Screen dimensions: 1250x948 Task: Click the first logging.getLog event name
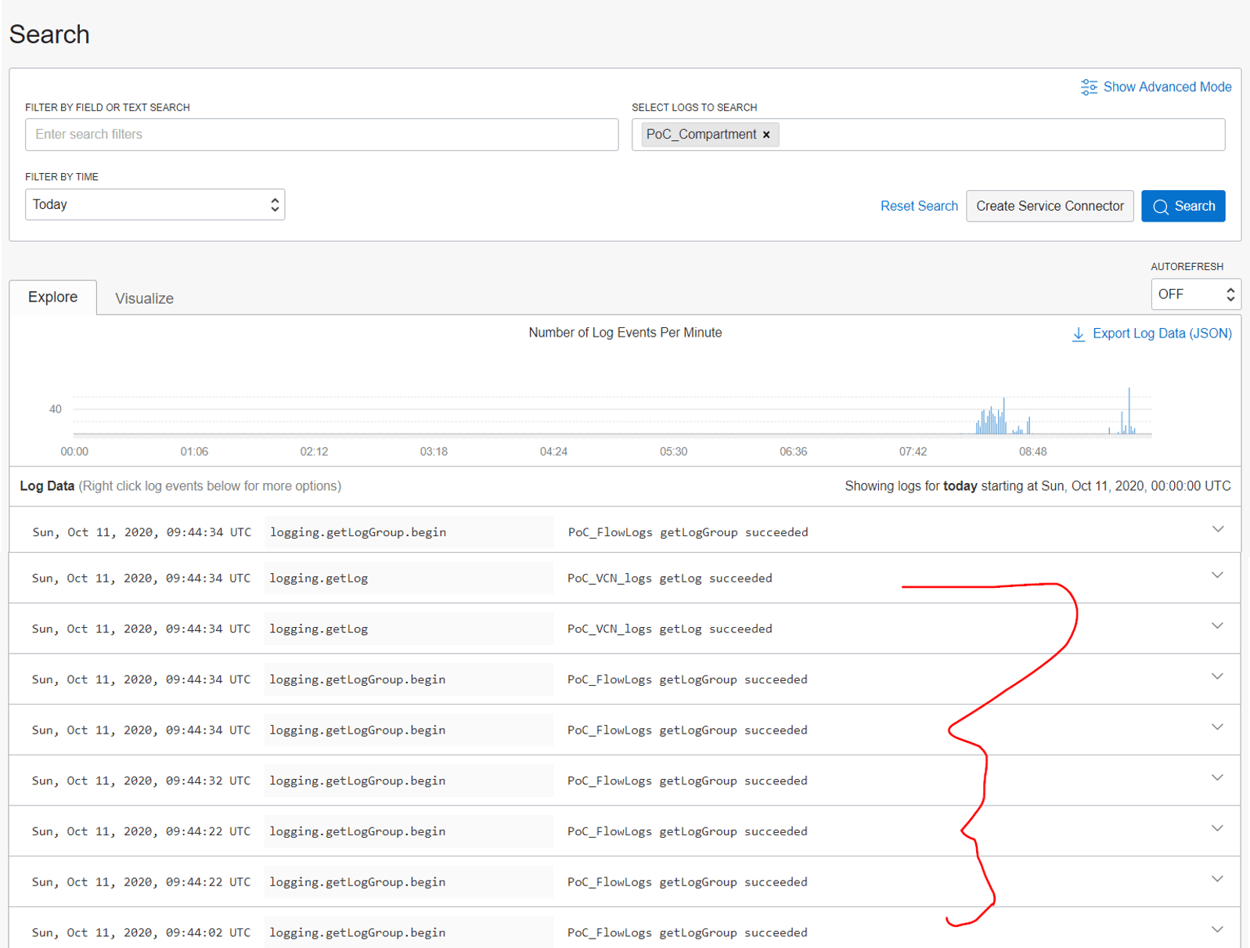[x=319, y=579]
